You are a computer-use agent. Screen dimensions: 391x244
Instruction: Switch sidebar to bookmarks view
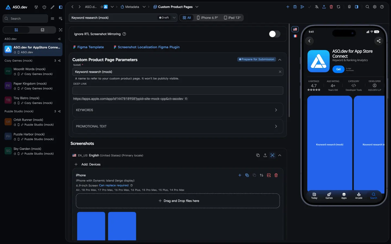pyautogui.click(x=43, y=30)
